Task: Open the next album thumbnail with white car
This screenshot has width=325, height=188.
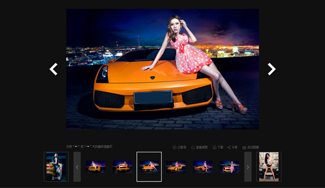Action: (269, 166)
